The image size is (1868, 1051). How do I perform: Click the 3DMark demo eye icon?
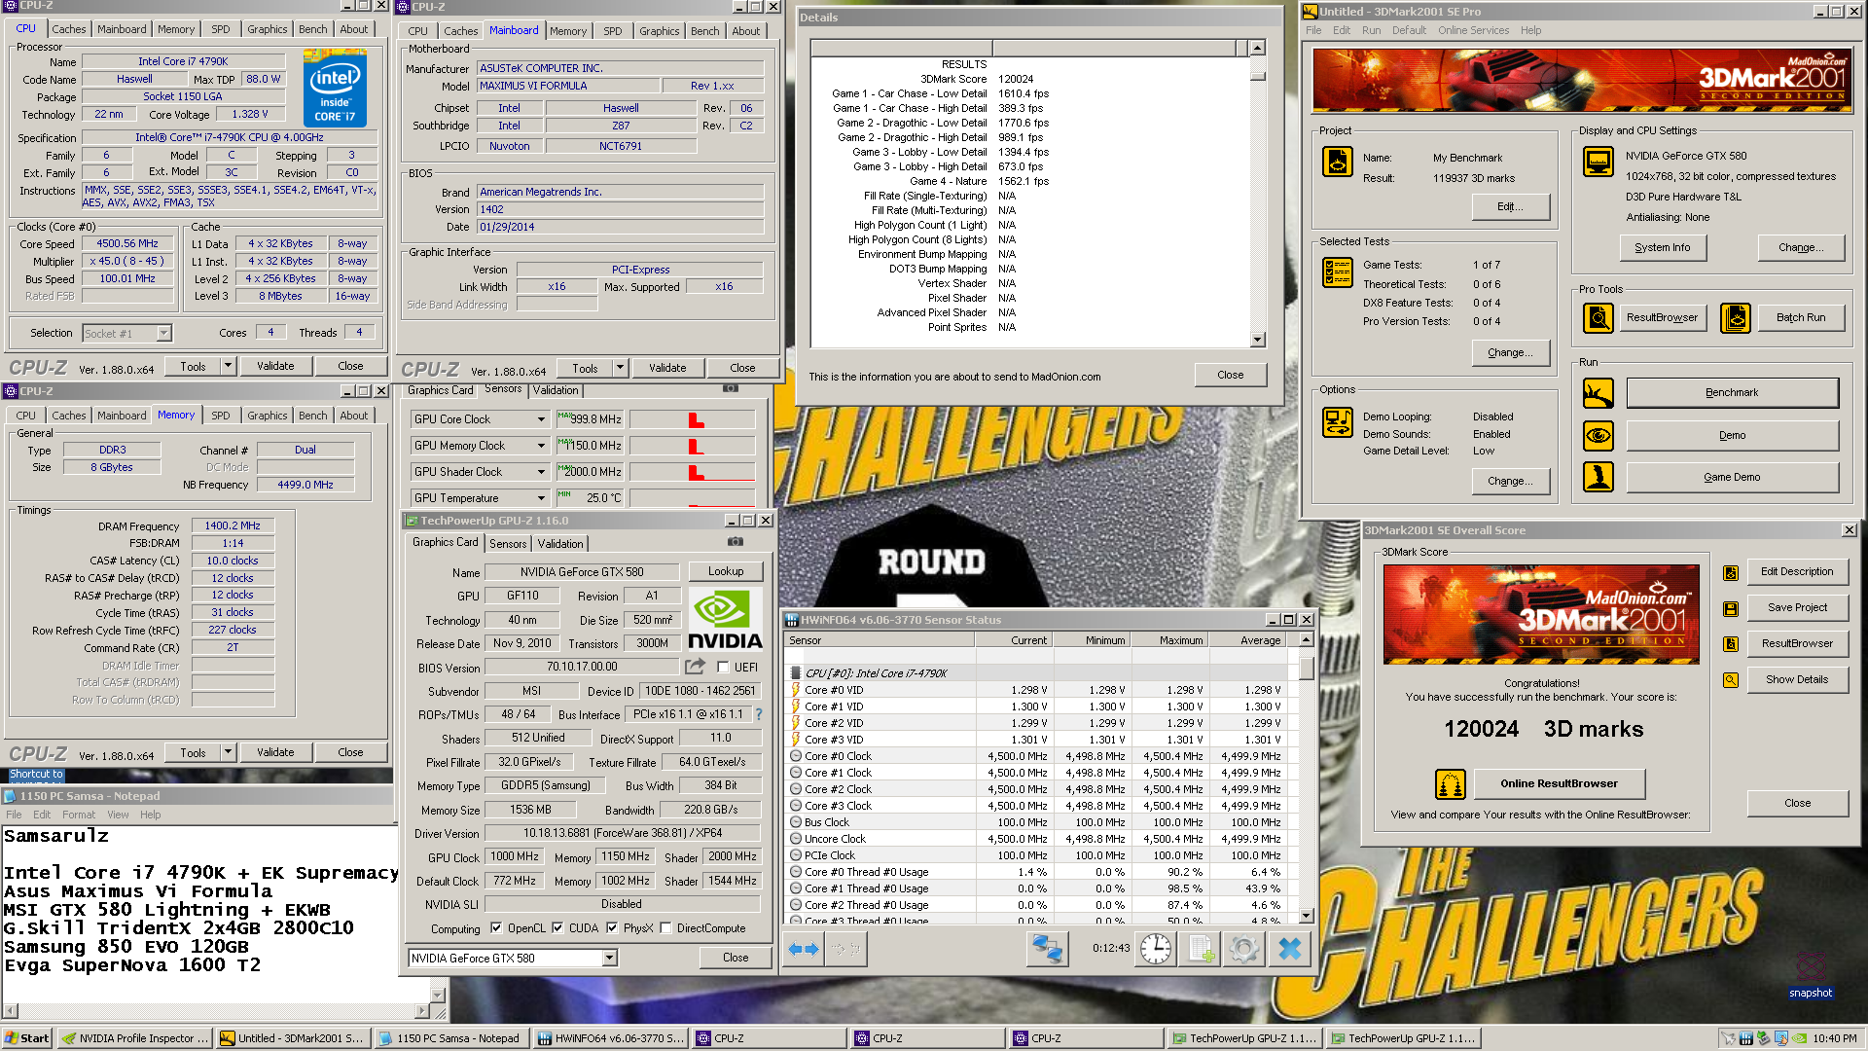(x=1598, y=435)
